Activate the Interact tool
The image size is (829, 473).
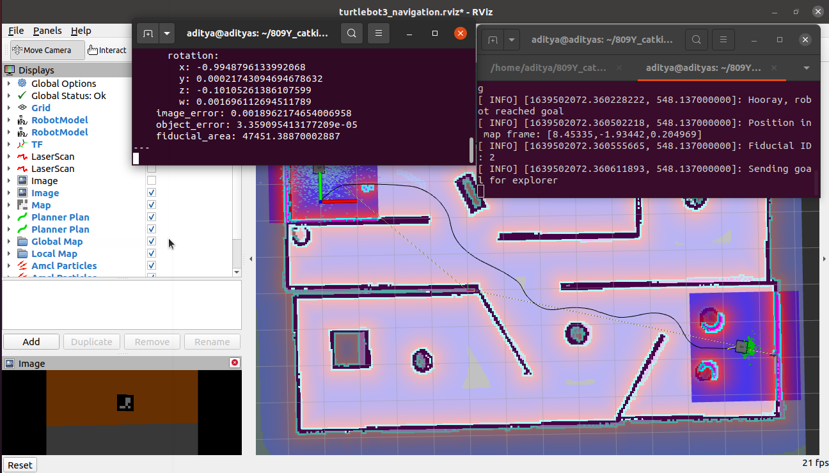click(107, 50)
